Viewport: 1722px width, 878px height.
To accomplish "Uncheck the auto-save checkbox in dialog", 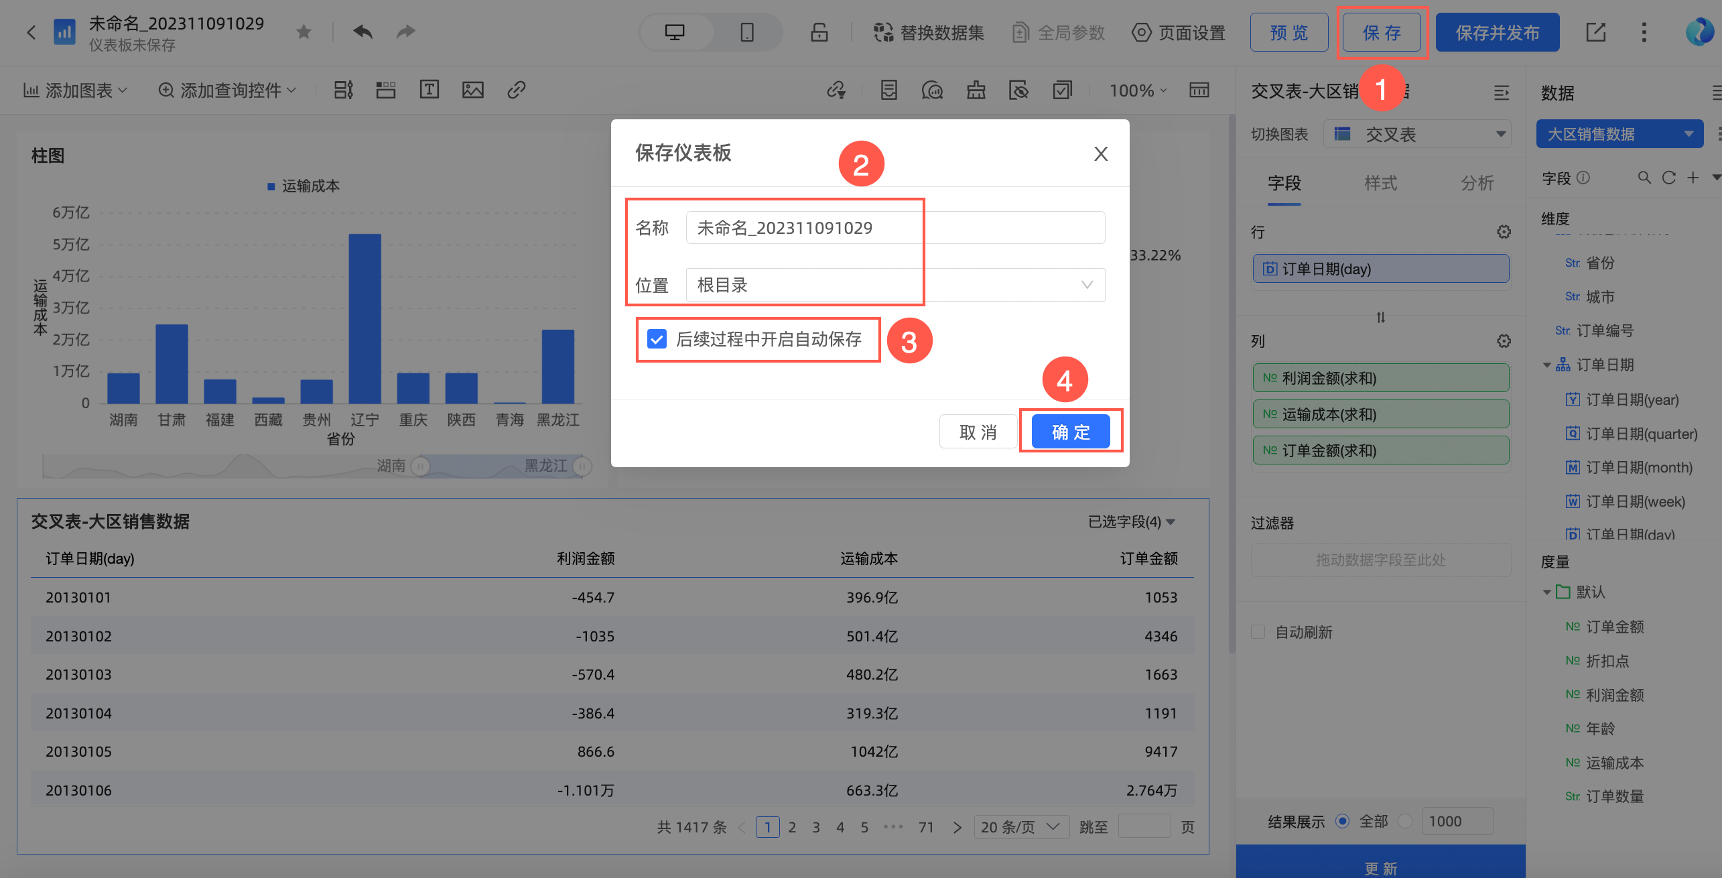I will 657,339.
